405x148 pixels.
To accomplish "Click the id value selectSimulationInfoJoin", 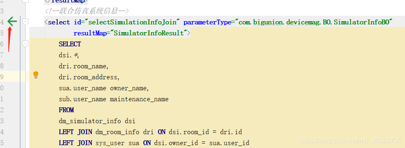I will click(x=134, y=22).
